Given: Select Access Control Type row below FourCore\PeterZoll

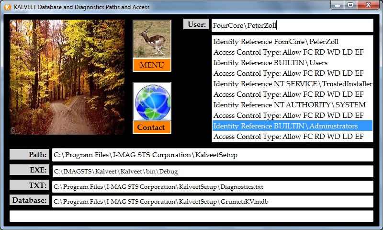Looking at the screenshot, I should click(292, 52).
